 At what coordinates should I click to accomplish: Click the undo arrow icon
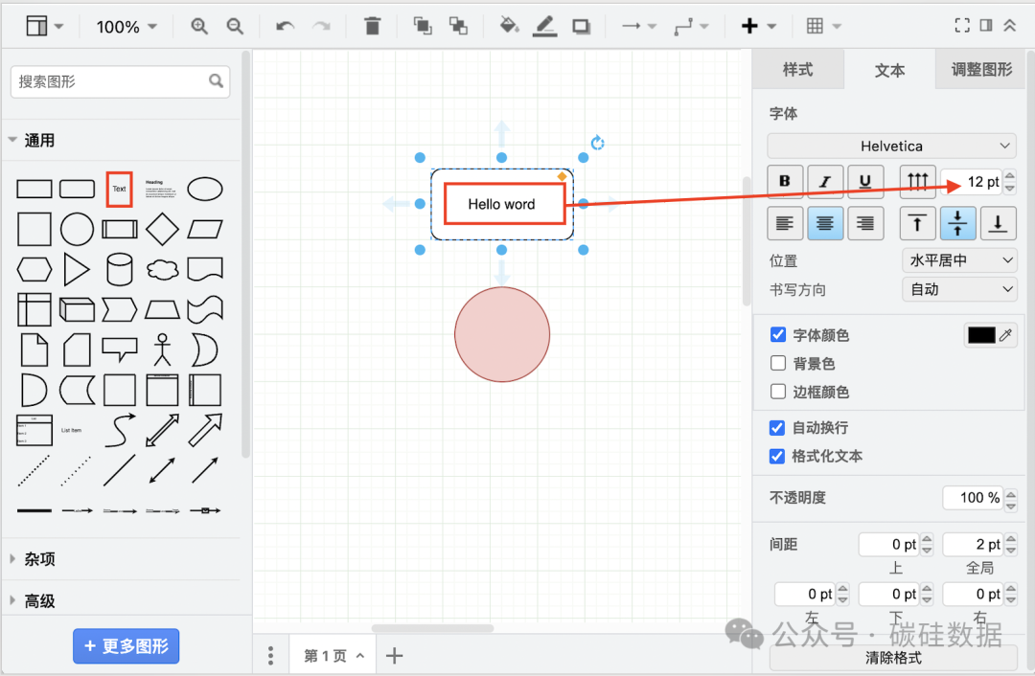(x=285, y=27)
